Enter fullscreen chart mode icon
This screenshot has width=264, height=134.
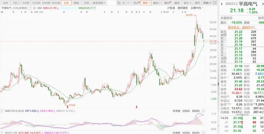pos(215,3)
